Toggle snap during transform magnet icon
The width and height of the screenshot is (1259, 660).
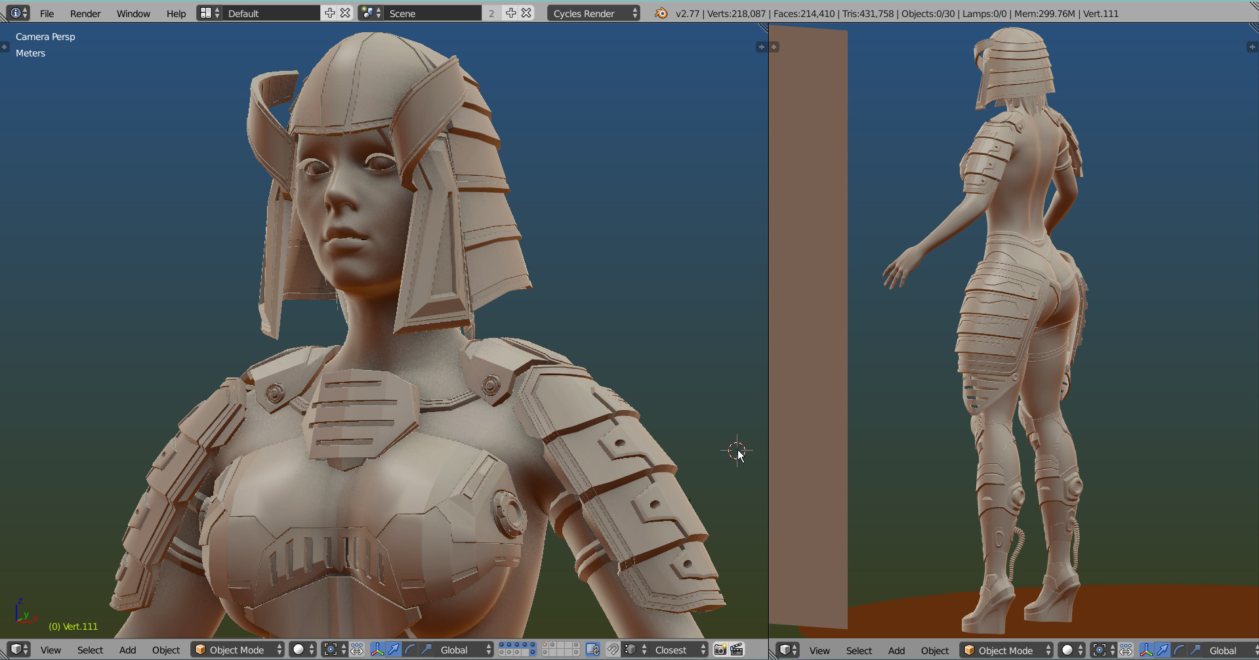coord(612,650)
